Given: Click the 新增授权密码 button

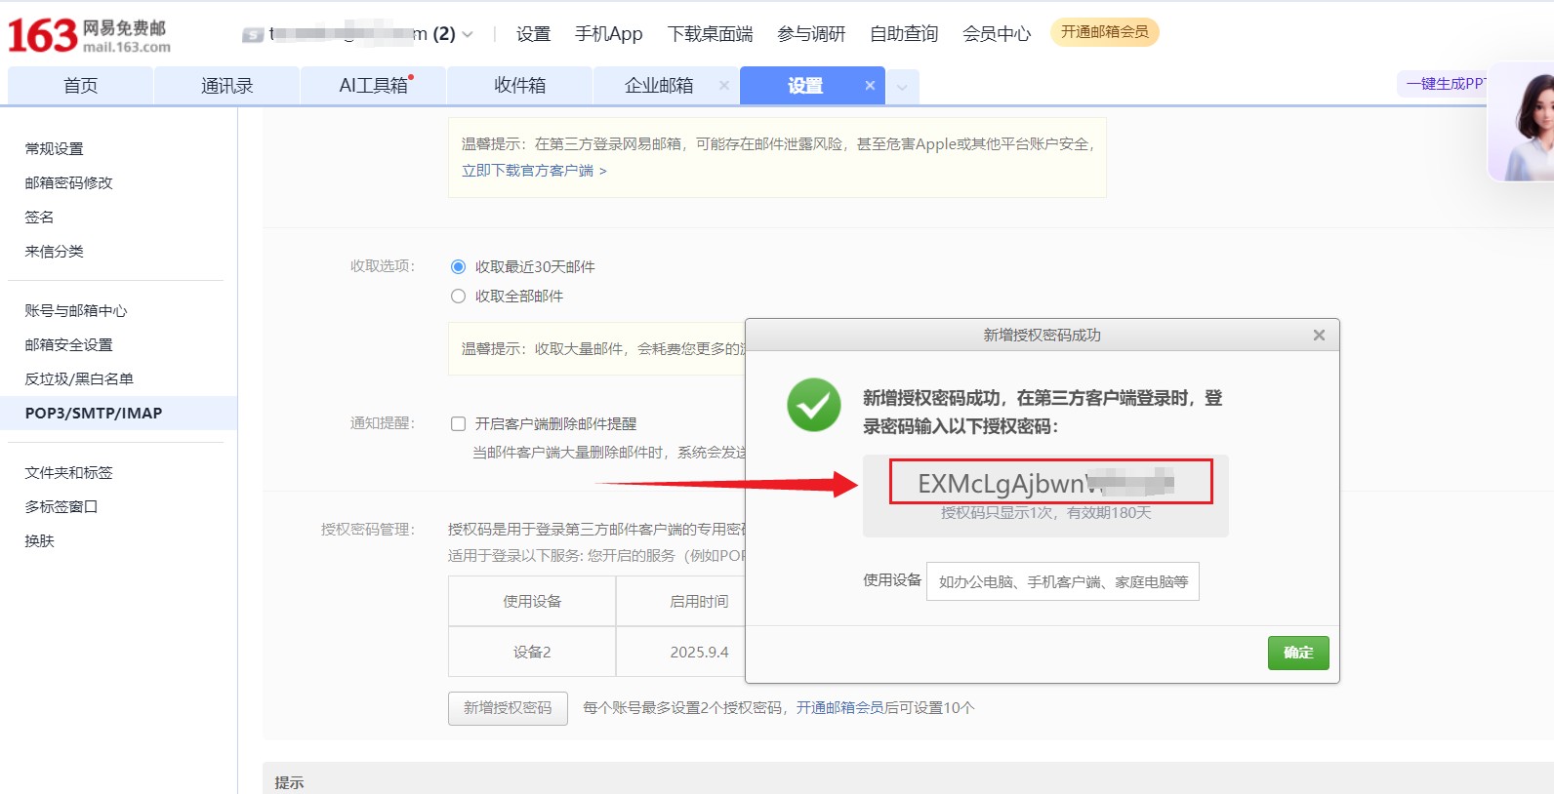Looking at the screenshot, I should click(x=508, y=708).
